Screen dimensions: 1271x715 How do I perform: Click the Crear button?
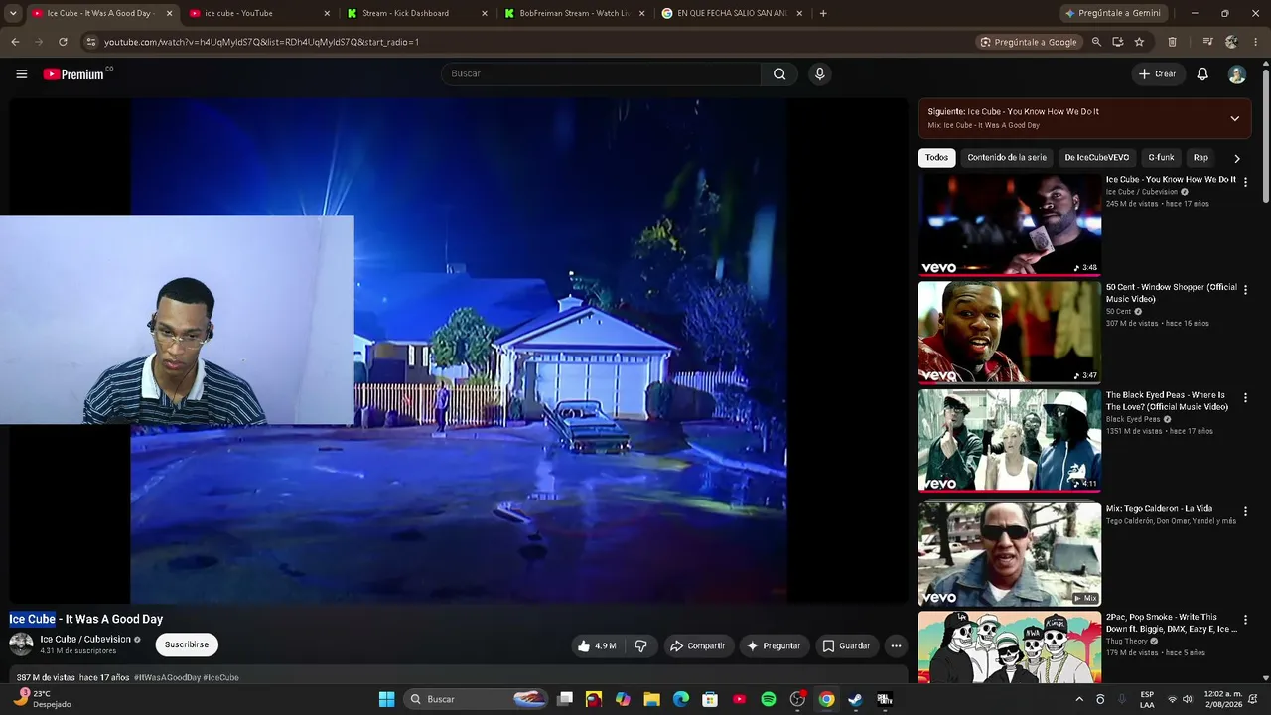(x=1158, y=74)
